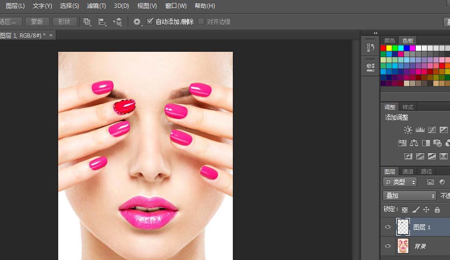This screenshot has height=260, width=450.
Task: Lock layer position icon
Action: [x=426, y=210]
